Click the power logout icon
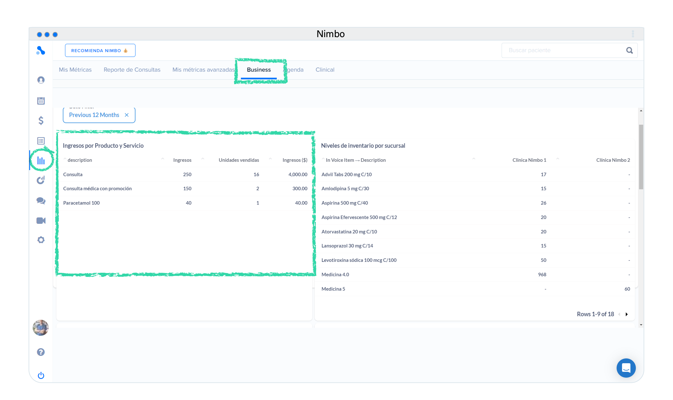The height and width of the screenshot is (400, 673). (x=41, y=375)
